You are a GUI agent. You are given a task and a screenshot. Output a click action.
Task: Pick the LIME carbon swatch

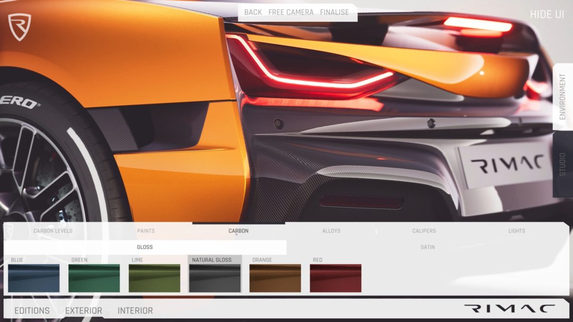[x=154, y=278]
